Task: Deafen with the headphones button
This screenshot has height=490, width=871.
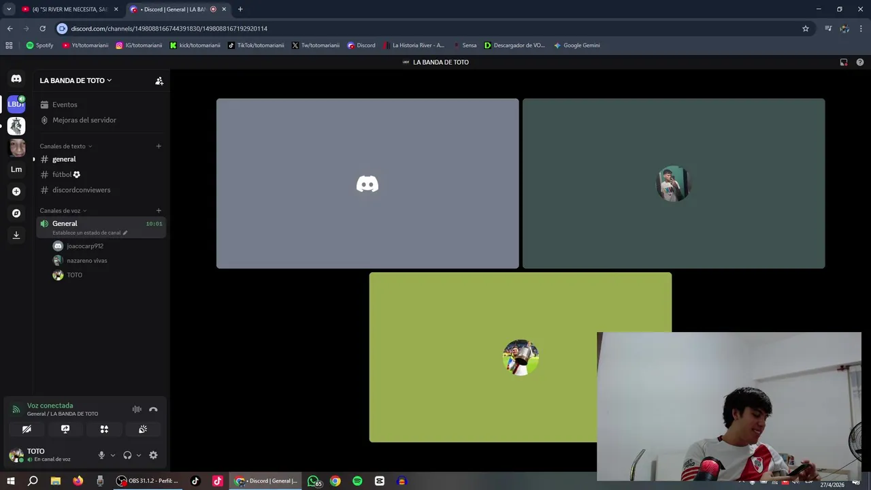Action: coord(127,455)
